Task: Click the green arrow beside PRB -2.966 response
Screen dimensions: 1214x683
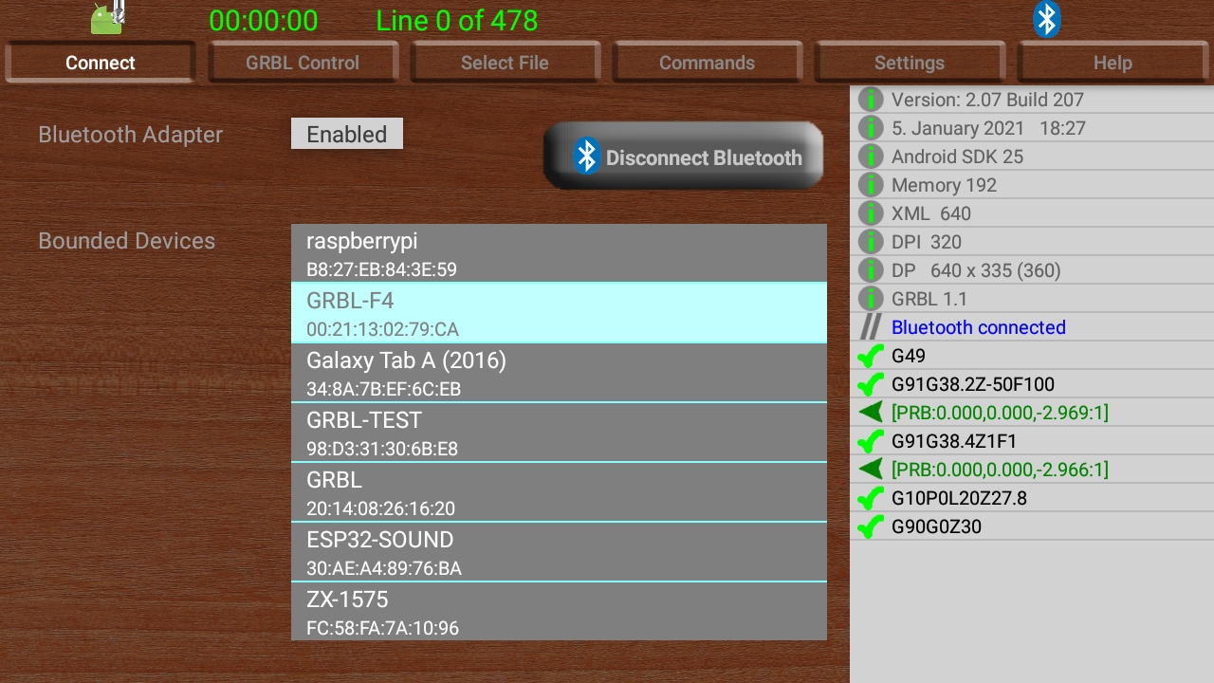Action: tap(871, 470)
